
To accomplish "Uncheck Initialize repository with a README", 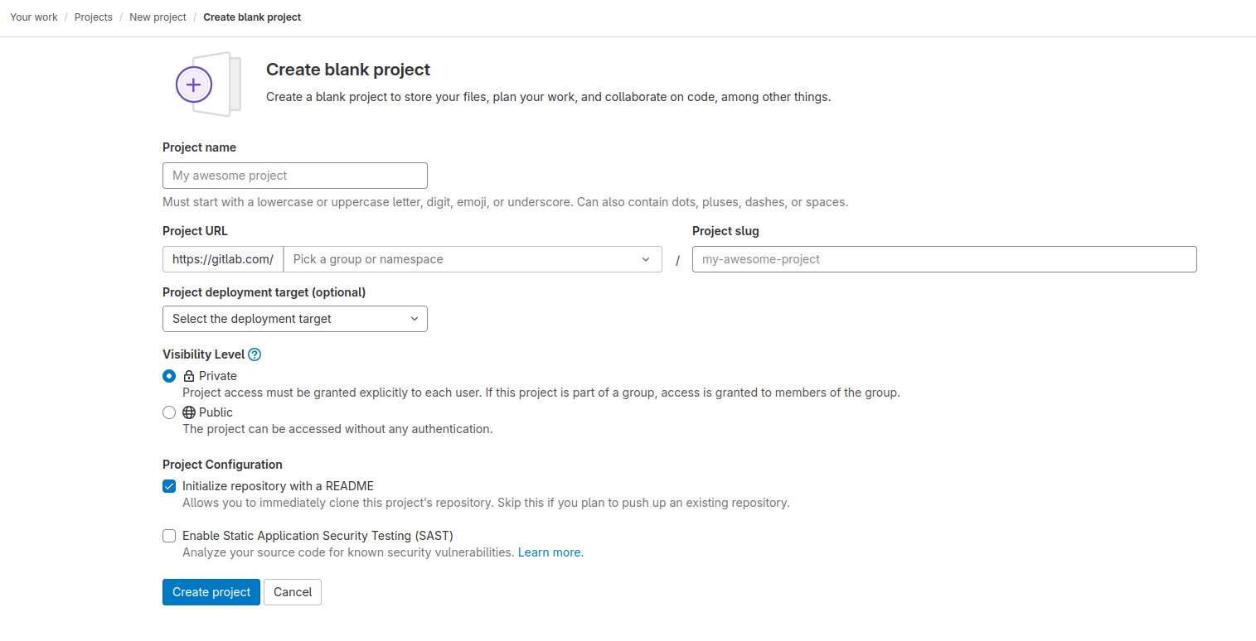I will pyautogui.click(x=169, y=486).
